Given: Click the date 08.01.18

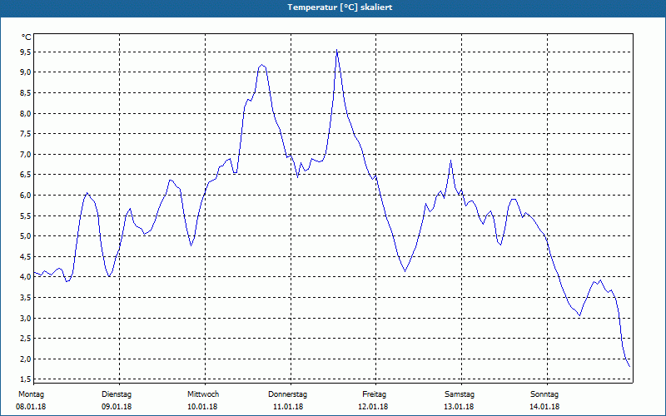Looking at the screenshot, I should point(31,407).
